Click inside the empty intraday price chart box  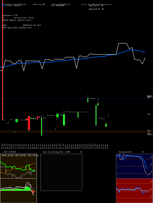click(x=61, y=172)
